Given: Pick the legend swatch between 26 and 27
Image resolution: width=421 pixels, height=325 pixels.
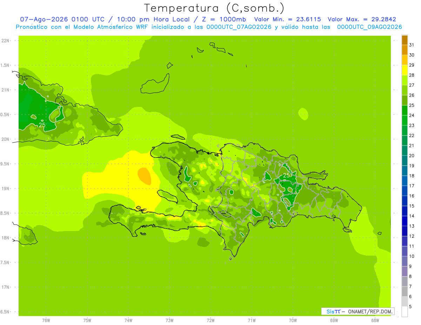Looking at the screenshot, I should (x=405, y=90).
